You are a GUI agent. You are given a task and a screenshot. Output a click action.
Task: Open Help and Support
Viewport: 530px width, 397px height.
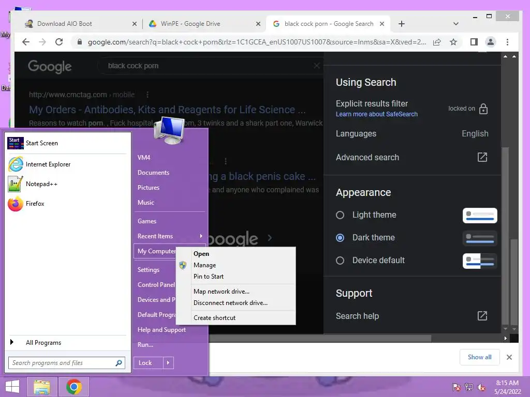(x=161, y=330)
